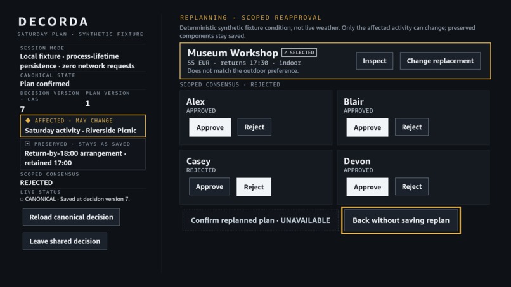Click Alex's APPROVED status label

(x=201, y=111)
